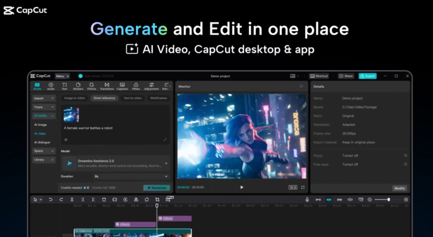433x237 pixels.
Task: Open the Duration 8s dropdown
Action: (x=131, y=176)
